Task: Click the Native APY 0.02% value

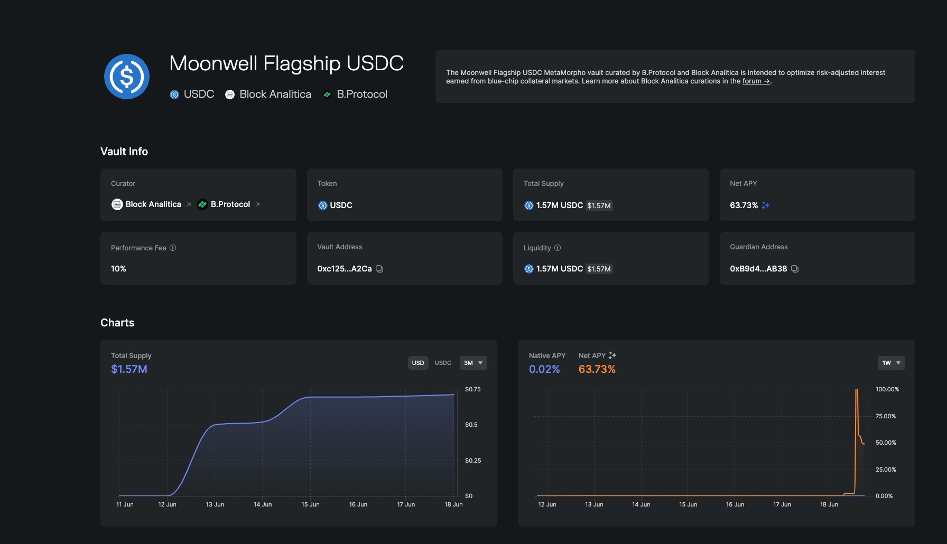Action: 544,369
